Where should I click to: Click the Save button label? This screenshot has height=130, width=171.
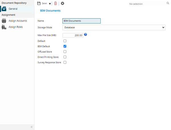[x=44, y=3]
